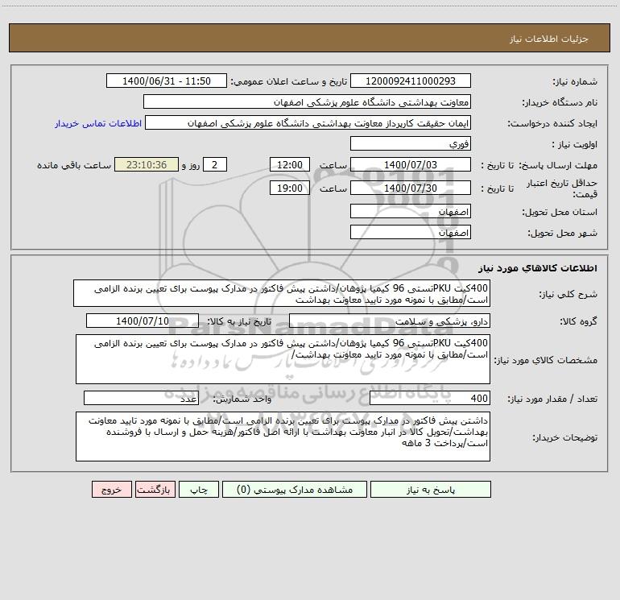
Task: Click the general description شرح کلی نیاز box
Action: 282,293
